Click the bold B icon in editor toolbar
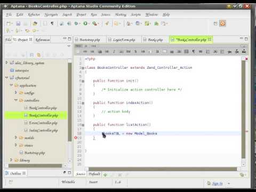 (x=157, y=52)
